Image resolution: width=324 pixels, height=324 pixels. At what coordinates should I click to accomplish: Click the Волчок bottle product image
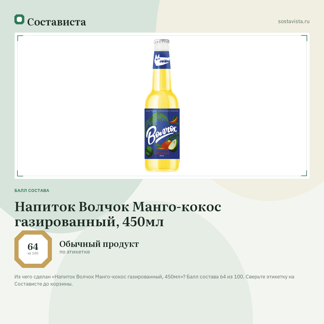coord(162,106)
